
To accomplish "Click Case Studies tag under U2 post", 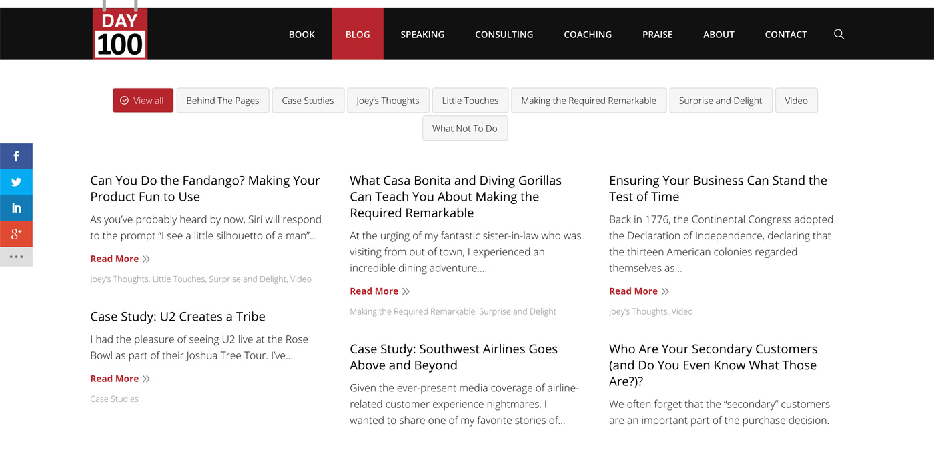I will click(x=114, y=399).
